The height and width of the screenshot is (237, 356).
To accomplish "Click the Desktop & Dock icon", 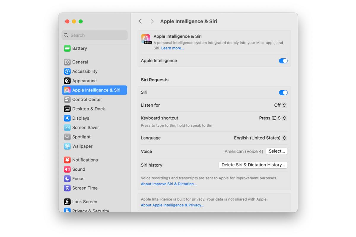I will click(67, 109).
